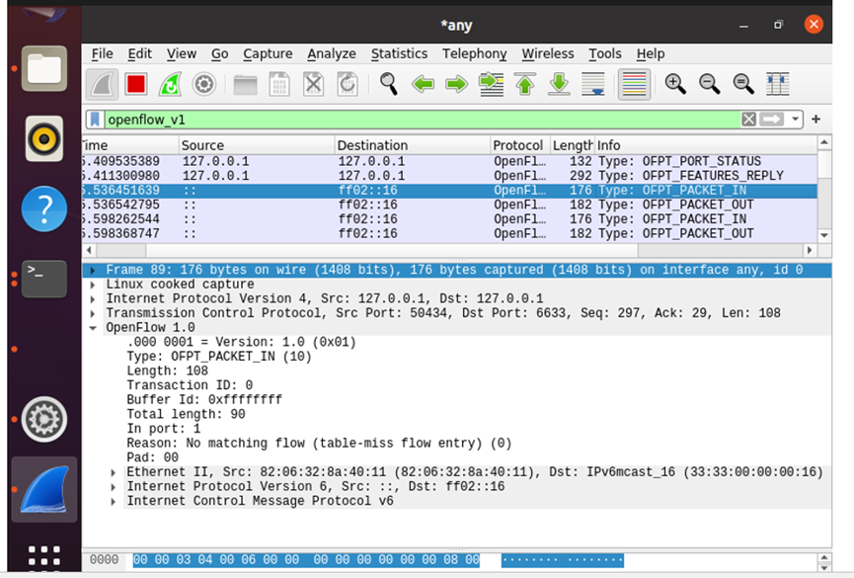Add a display filter button with plus
The height and width of the screenshot is (578, 854).
(816, 120)
